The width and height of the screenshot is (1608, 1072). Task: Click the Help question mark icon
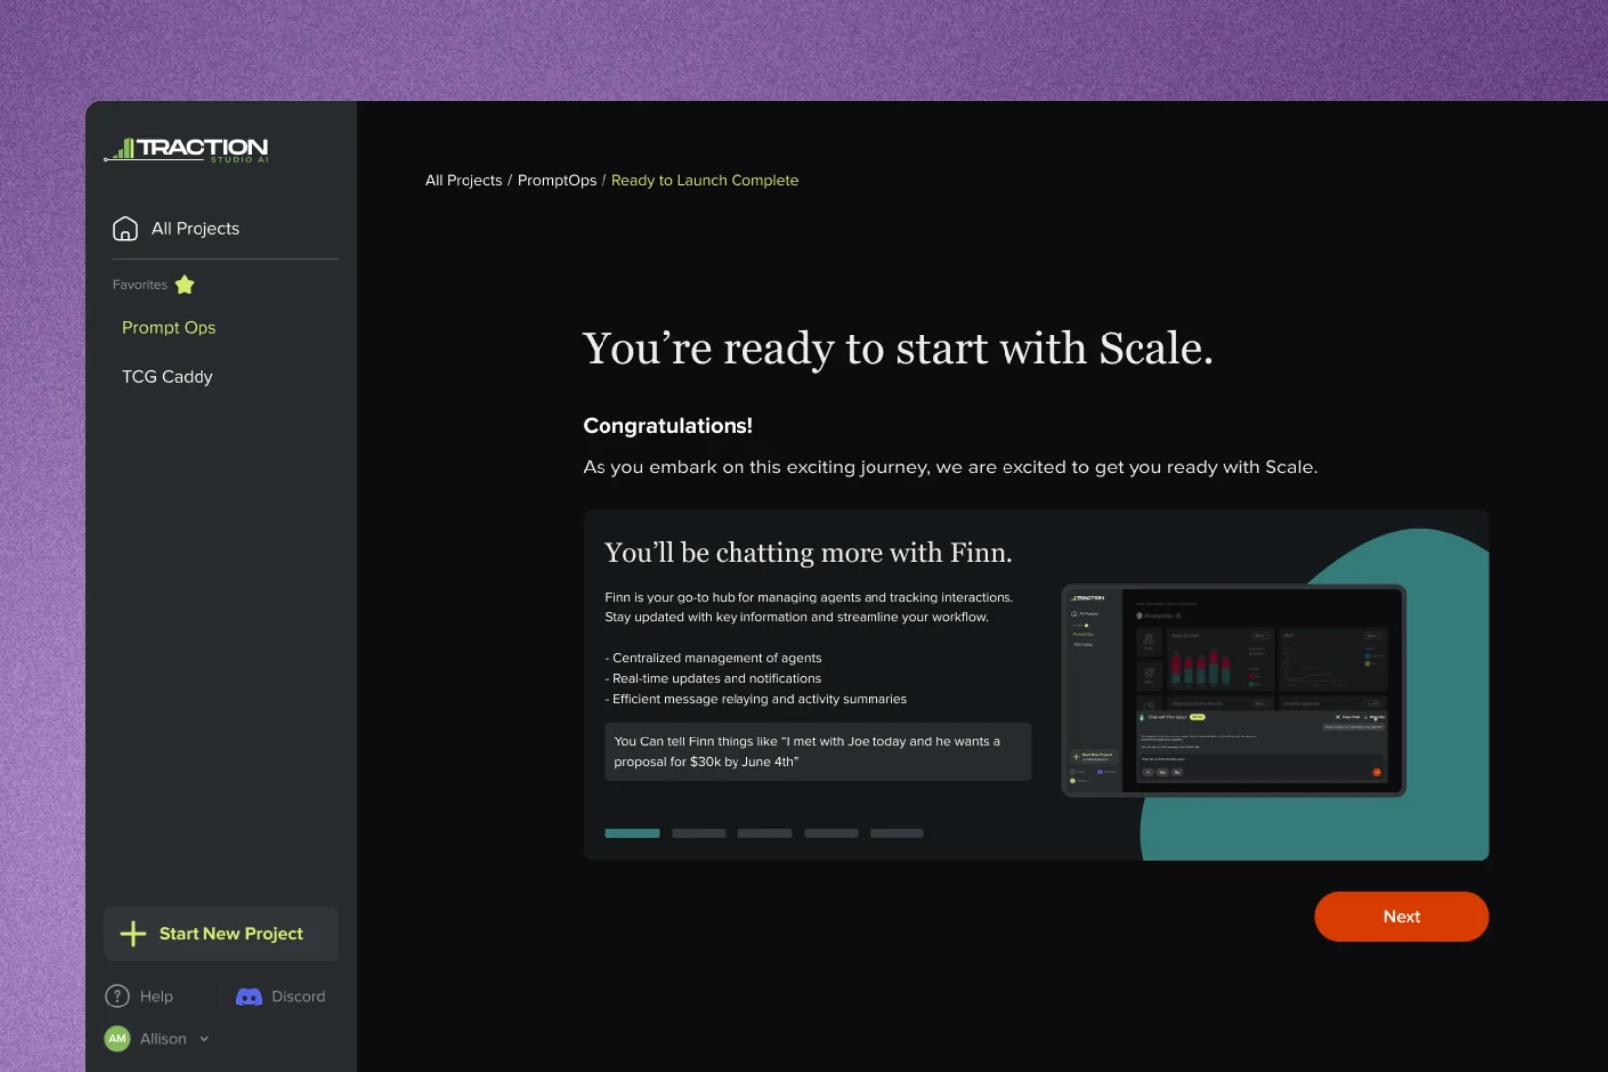117,996
